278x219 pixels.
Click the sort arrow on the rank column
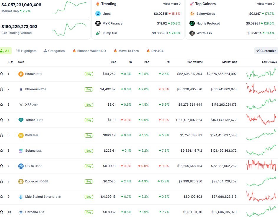pos(9,62)
